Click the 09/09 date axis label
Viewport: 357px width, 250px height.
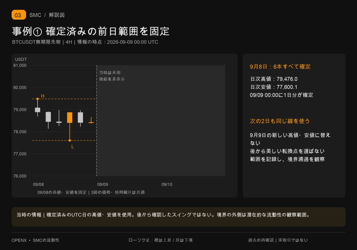point(103,185)
